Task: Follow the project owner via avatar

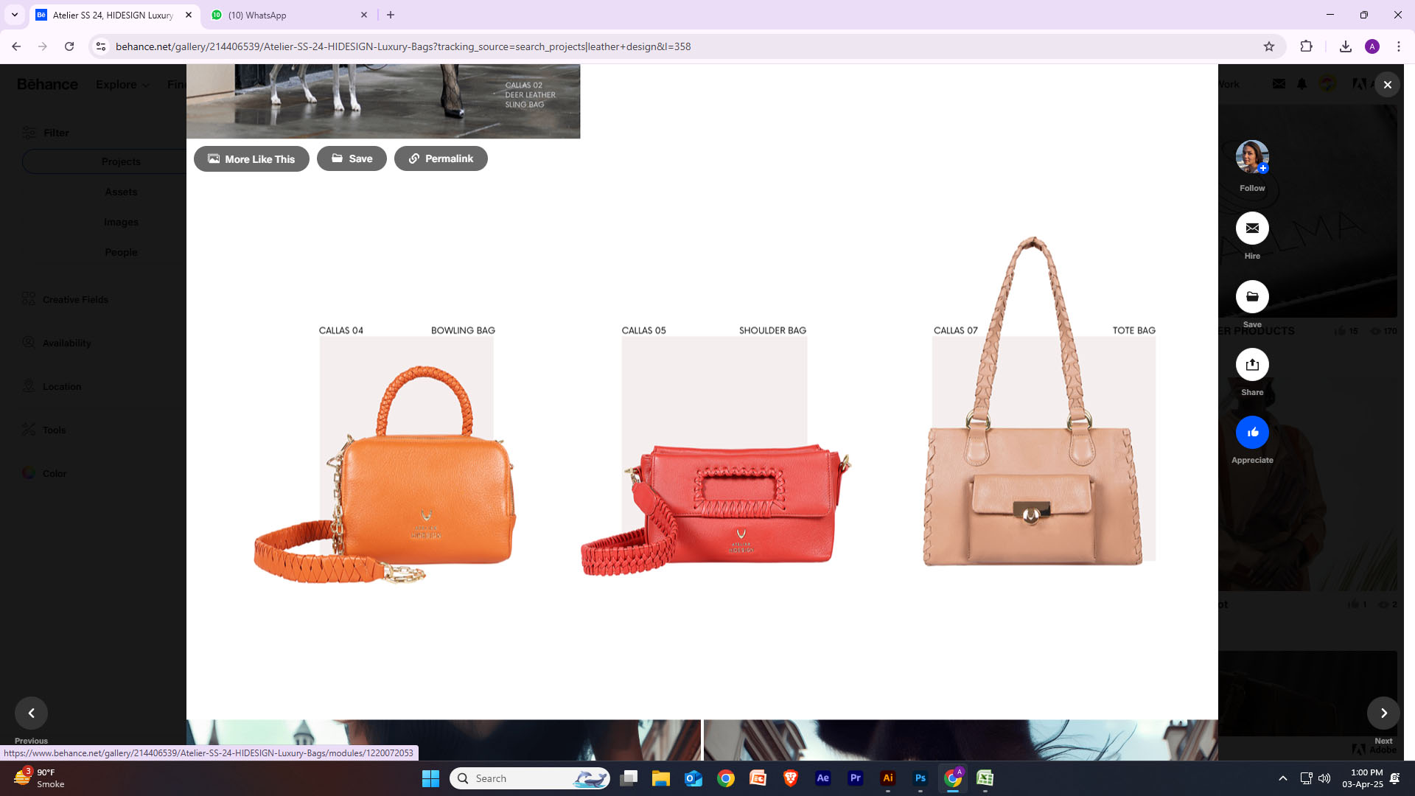Action: (1252, 157)
